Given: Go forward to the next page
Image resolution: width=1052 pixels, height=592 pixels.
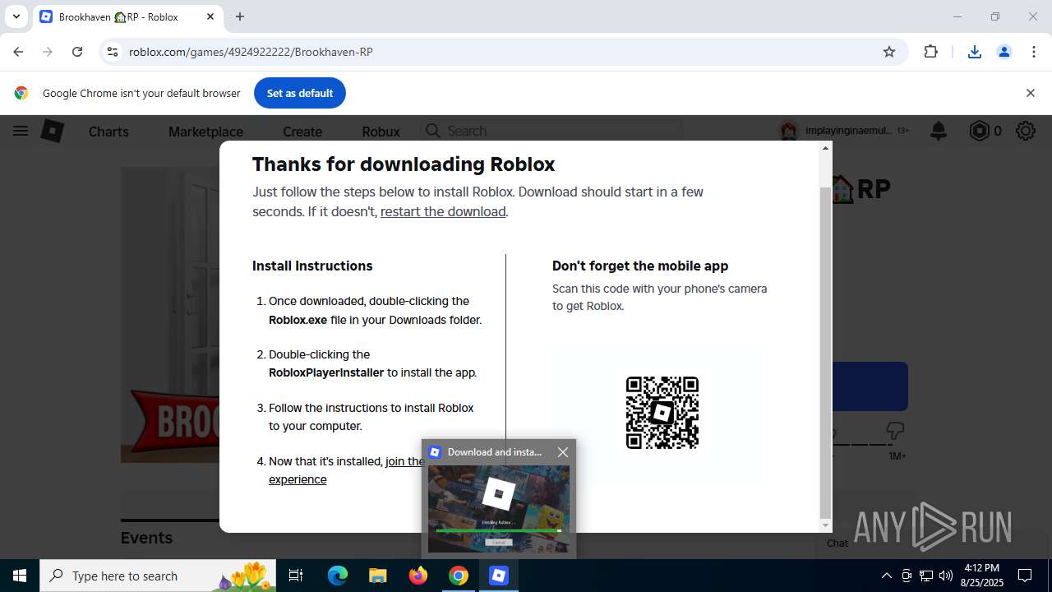Looking at the screenshot, I should coord(48,52).
